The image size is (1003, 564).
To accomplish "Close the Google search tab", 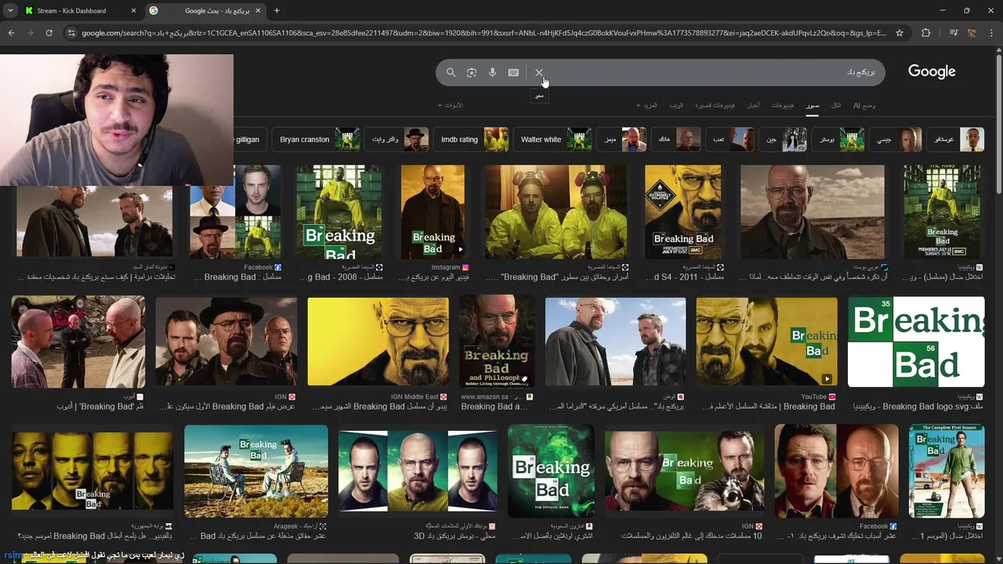I will [259, 11].
